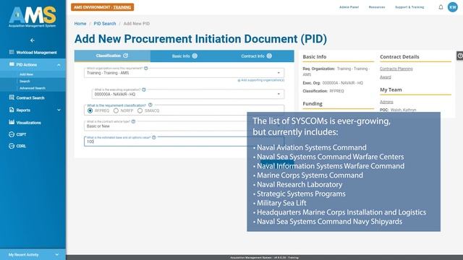Screen dimensions: 463x260
Task: Expand My Recent Activity panel
Action: click(x=33, y=255)
